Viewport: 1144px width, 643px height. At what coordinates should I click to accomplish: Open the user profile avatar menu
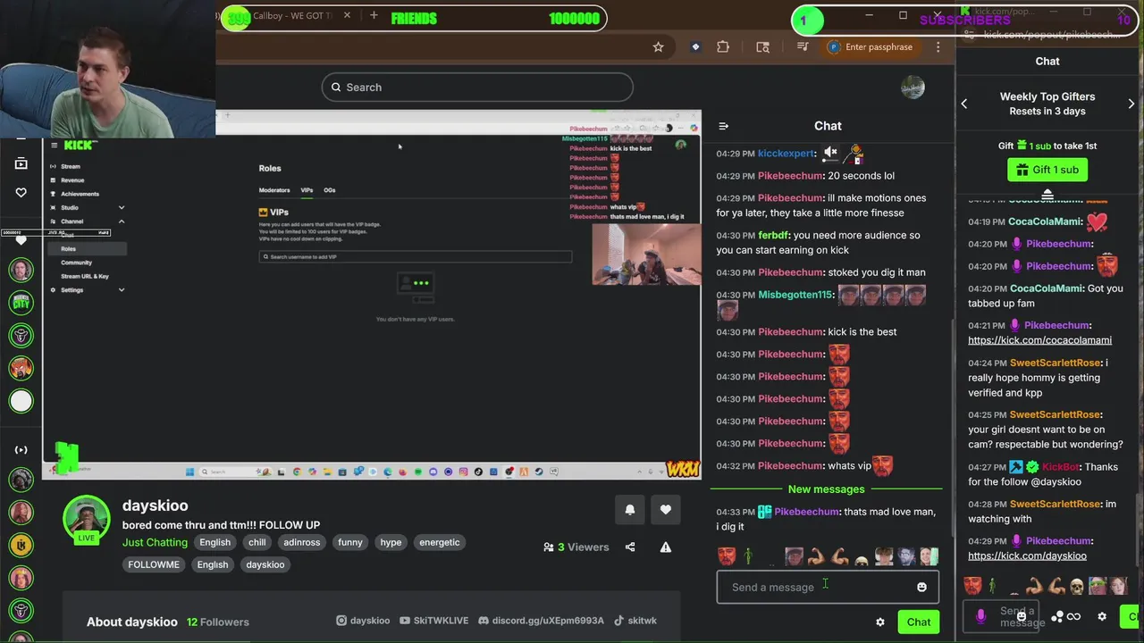[913, 88]
